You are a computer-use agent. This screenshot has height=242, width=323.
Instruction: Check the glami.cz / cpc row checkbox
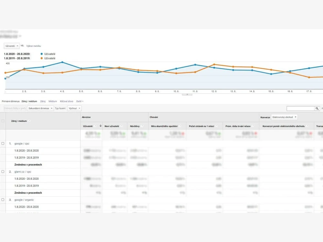point(3,172)
